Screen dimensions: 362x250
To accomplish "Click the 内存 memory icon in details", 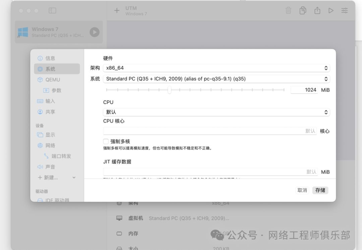I will [x=119, y=234].
